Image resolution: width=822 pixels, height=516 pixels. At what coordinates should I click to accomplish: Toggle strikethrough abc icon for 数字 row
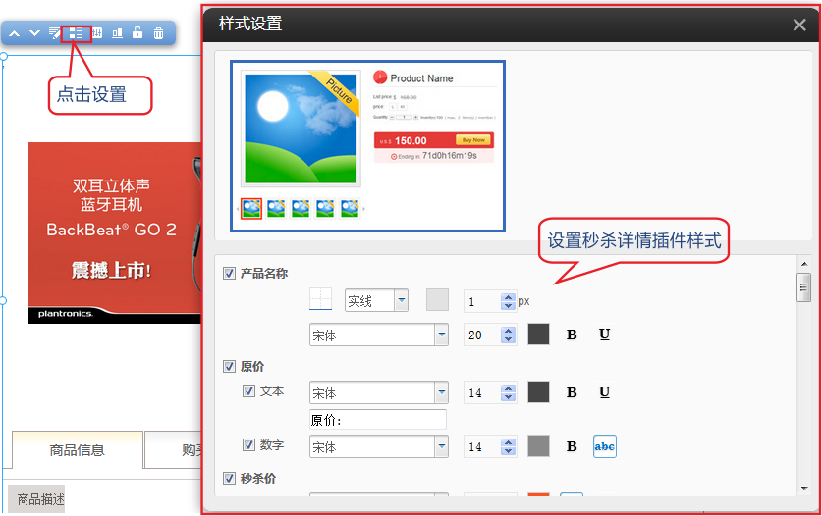pos(604,447)
